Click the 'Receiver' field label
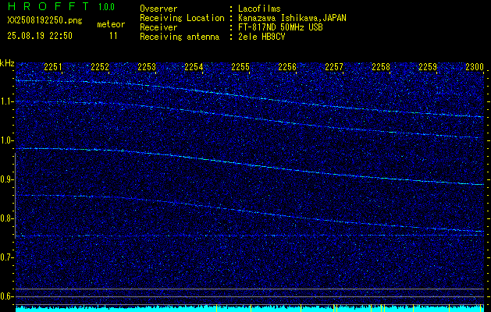491x312 pixels. (158, 27)
